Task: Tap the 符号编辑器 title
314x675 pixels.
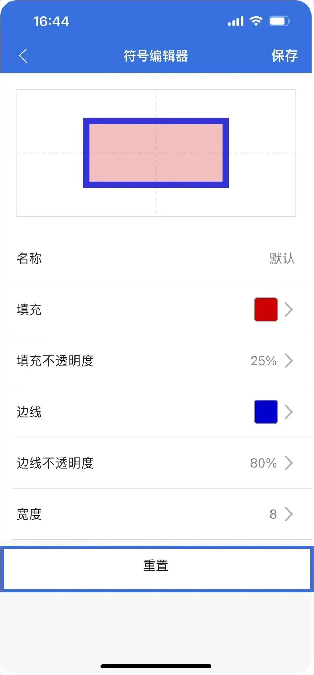Action: [156, 56]
